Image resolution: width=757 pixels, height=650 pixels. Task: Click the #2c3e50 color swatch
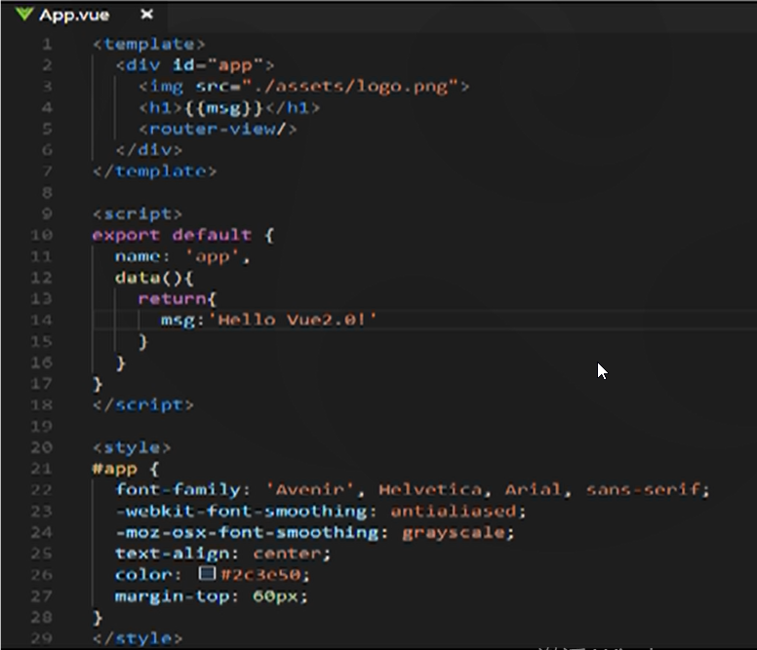(x=207, y=573)
